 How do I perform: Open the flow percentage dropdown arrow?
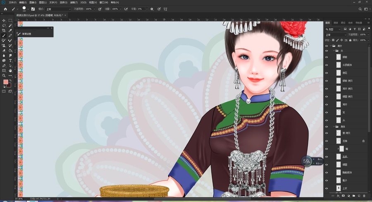pos(121,9)
